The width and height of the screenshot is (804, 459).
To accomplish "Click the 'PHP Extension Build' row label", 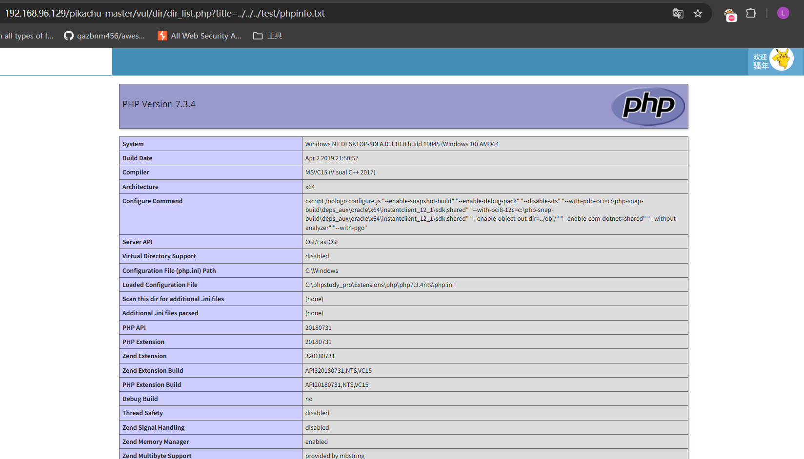I will tap(152, 385).
